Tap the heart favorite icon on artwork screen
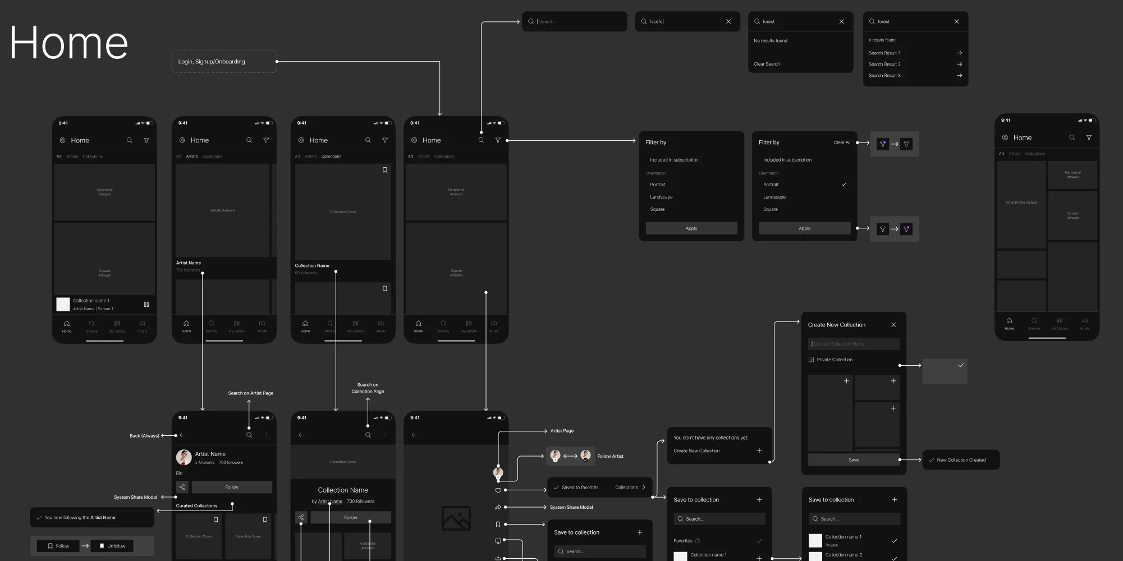Image resolution: width=1123 pixels, height=561 pixels. 498,490
